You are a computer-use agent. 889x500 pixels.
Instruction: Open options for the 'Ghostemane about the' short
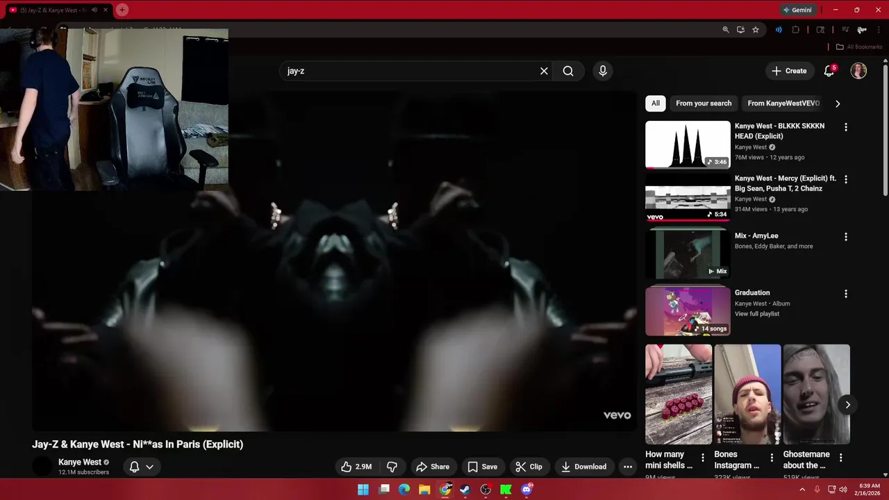tap(840, 458)
